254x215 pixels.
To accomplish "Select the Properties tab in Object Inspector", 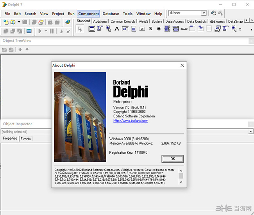I will coord(10,138).
